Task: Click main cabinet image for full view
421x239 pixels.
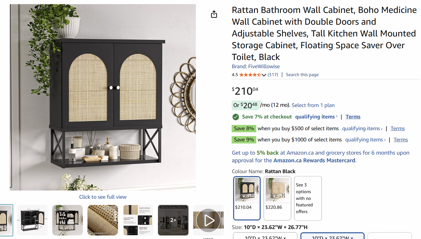Action: [103, 97]
